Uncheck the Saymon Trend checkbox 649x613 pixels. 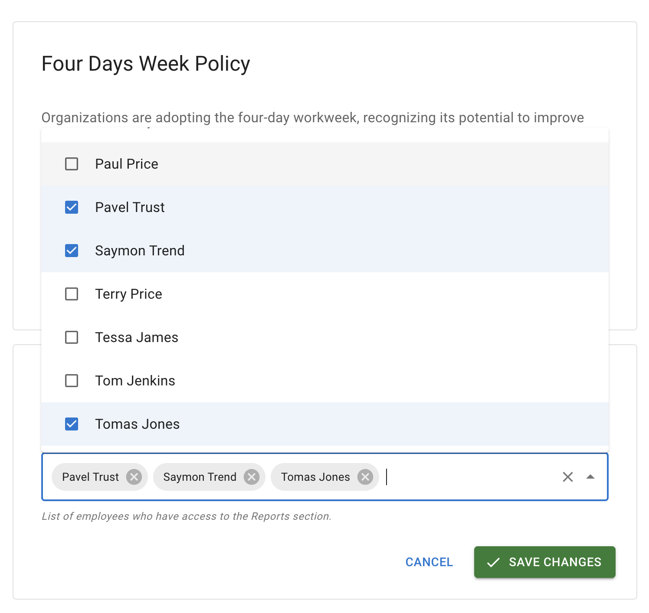(71, 251)
